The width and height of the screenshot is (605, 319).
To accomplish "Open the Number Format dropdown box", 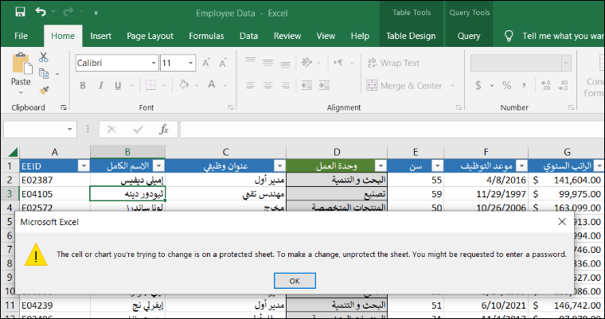I will click(521, 63).
